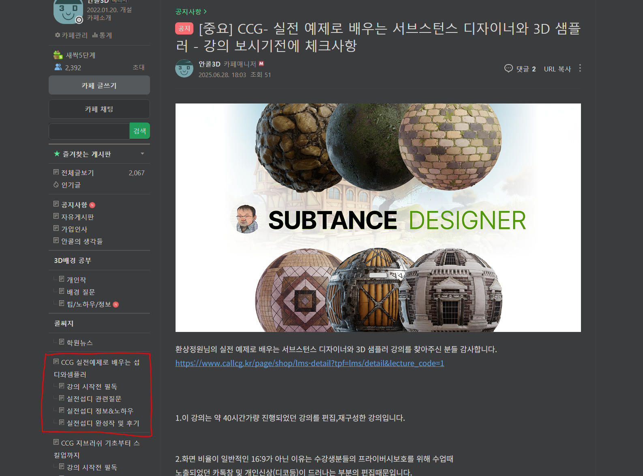Click the members count icon
This screenshot has width=643, height=476.
[x=58, y=67]
